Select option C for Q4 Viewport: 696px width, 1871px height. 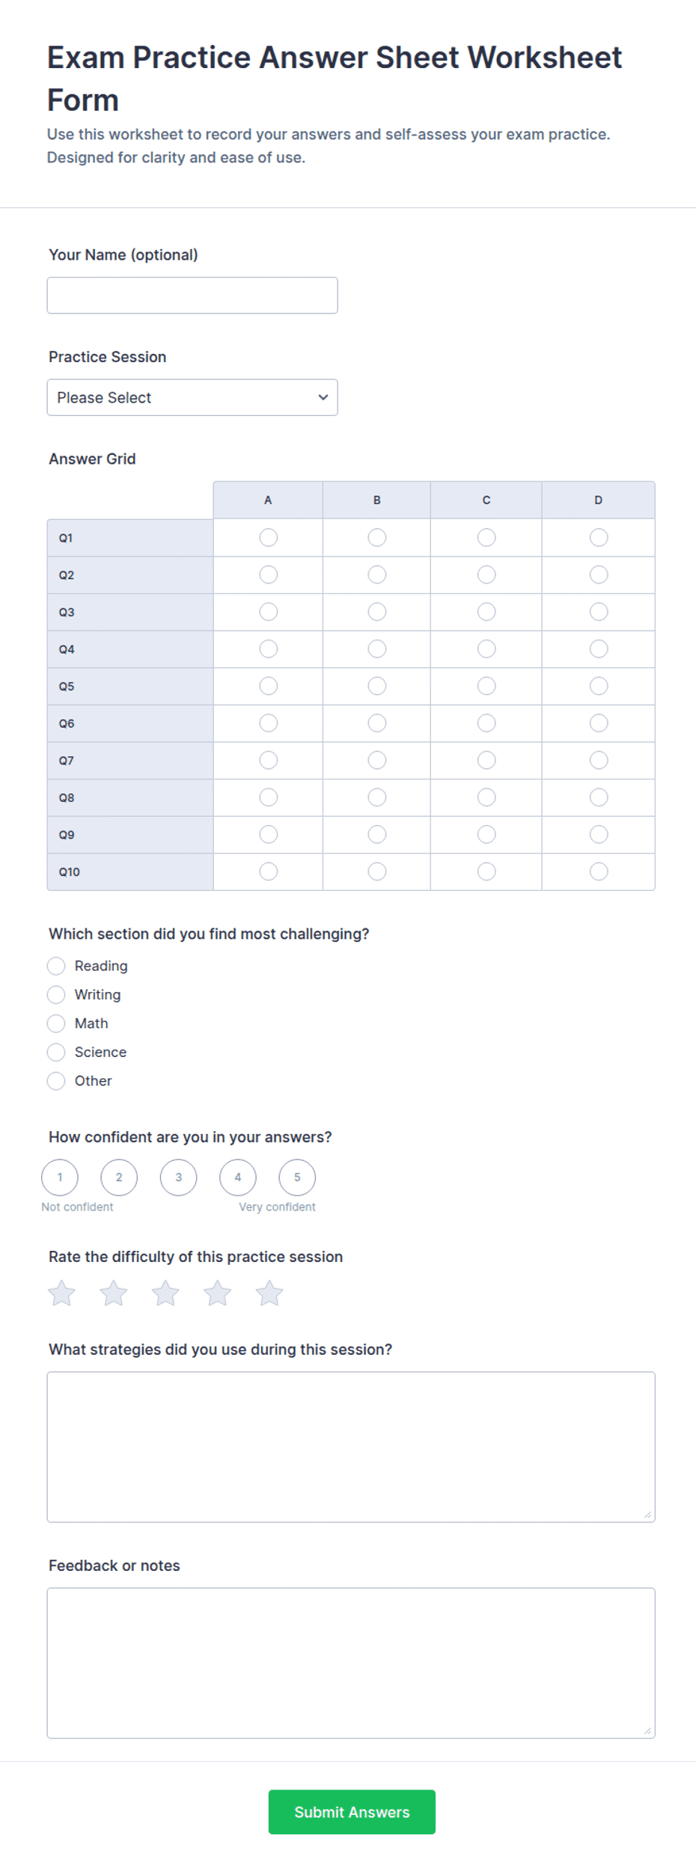[x=486, y=649]
